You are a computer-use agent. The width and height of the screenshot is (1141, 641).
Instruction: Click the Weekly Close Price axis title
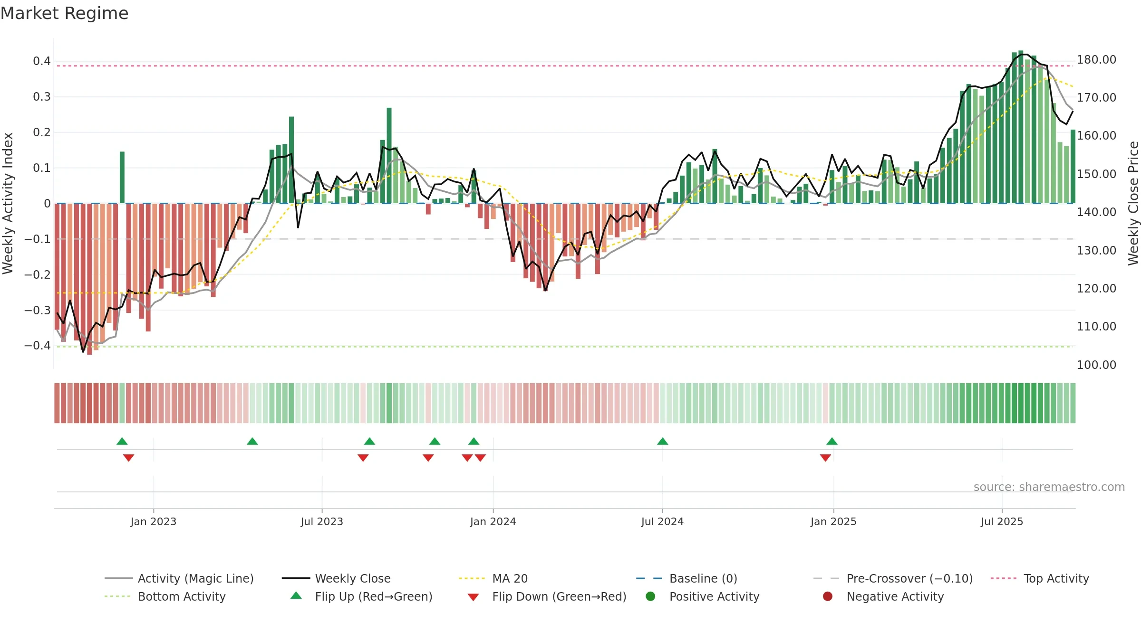coord(1133,203)
